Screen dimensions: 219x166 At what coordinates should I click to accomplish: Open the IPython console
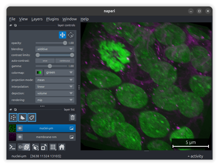click(x=12, y=147)
